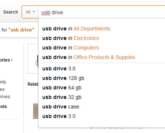Click the Search label left of box

point(11,12)
